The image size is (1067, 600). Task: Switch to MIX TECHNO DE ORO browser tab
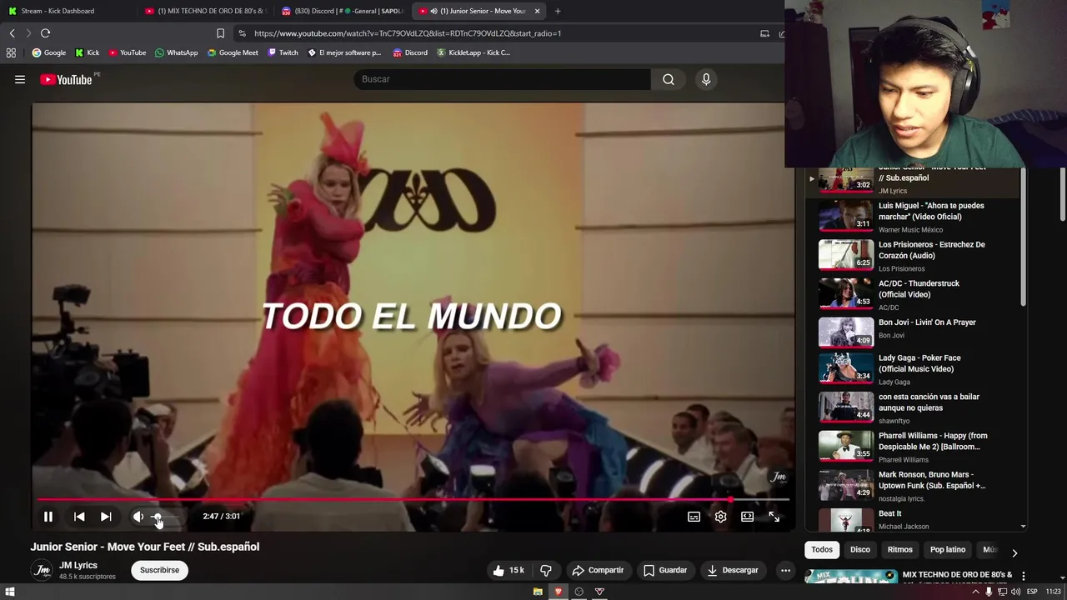pos(204,11)
